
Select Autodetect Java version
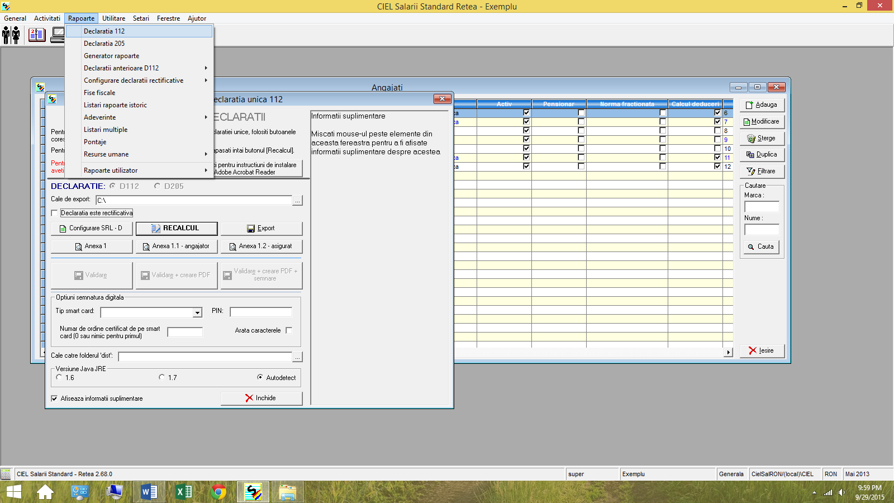[x=260, y=377]
